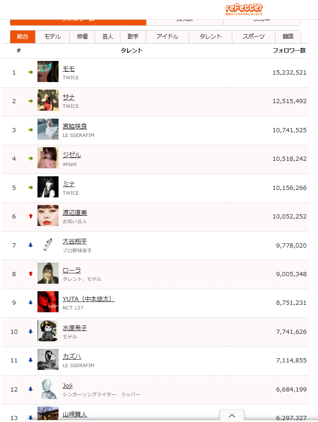This screenshot has height=422, width=318.
Task: Click the ジゼル profile photo
Action: [x=48, y=158]
